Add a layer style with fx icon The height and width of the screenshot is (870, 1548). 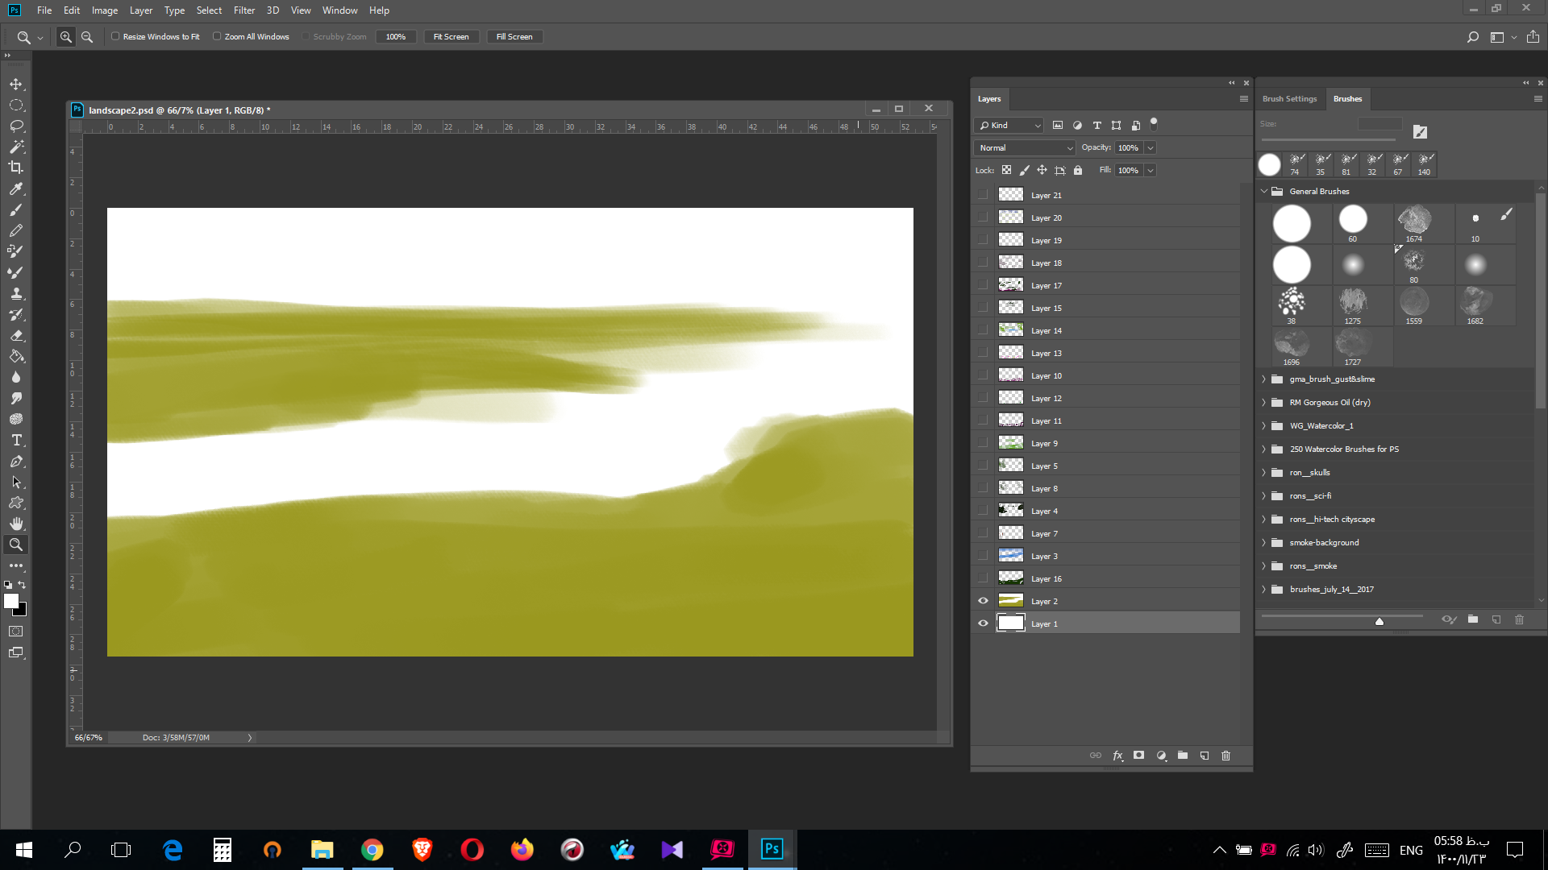(1117, 756)
